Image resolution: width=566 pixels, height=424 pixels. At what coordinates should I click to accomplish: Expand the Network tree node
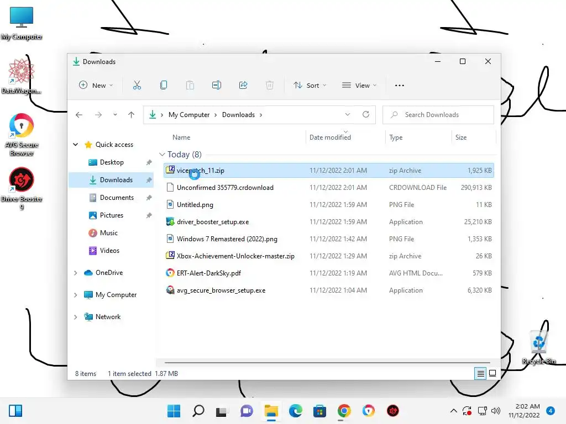click(75, 317)
